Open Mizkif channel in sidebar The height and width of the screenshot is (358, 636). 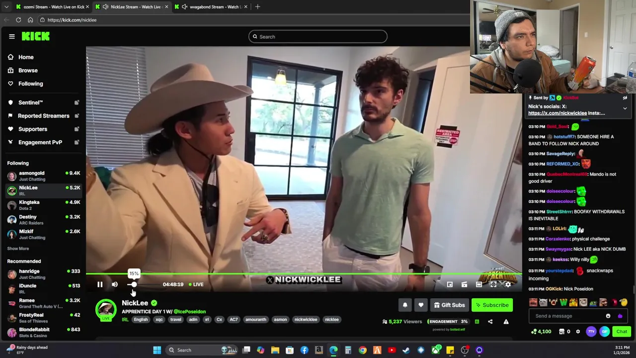point(43,234)
